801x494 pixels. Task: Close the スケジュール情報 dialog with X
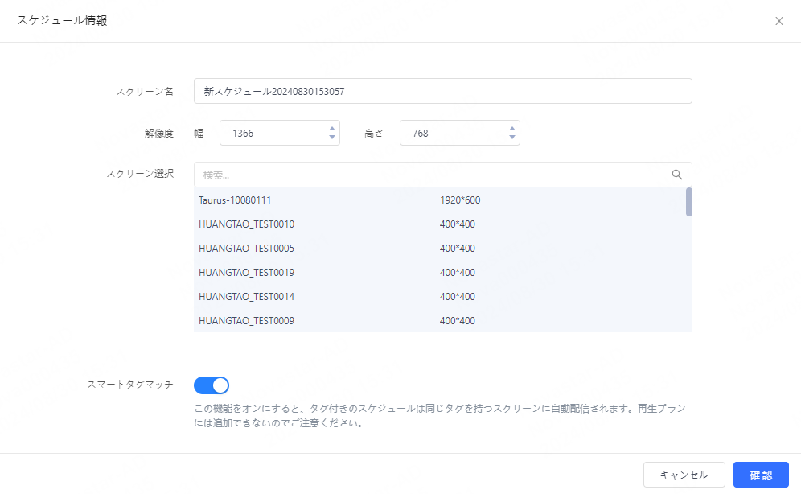778,21
